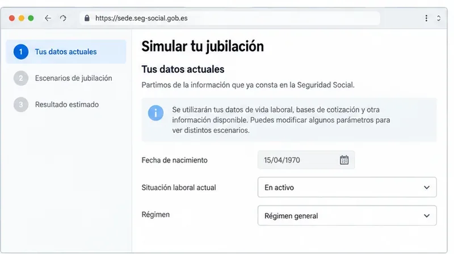
Task: Click the step 1 circle badge
Action: 21,52
